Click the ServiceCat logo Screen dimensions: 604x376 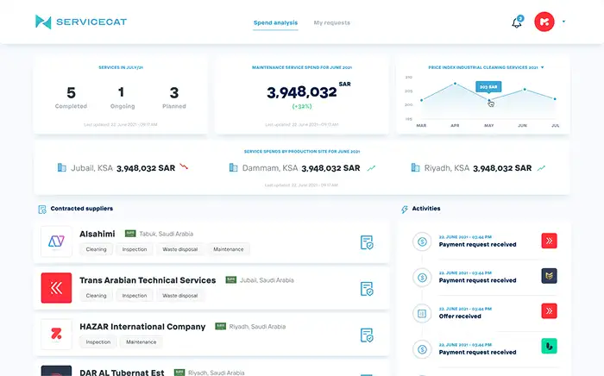(x=81, y=22)
